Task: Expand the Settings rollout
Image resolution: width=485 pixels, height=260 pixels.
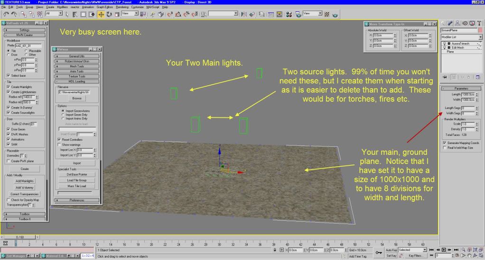Action: 25,30
